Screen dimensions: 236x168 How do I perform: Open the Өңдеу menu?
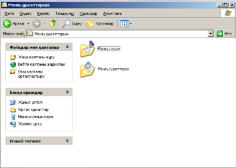point(26,14)
